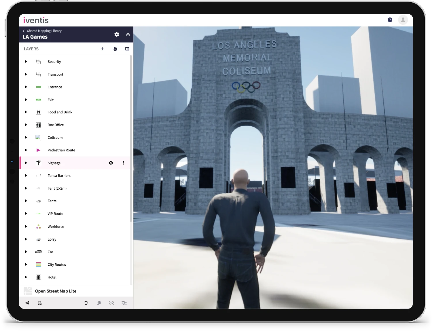Expand the Pedestrian Route layer
This screenshot has width=432, height=331.
[x=26, y=150]
